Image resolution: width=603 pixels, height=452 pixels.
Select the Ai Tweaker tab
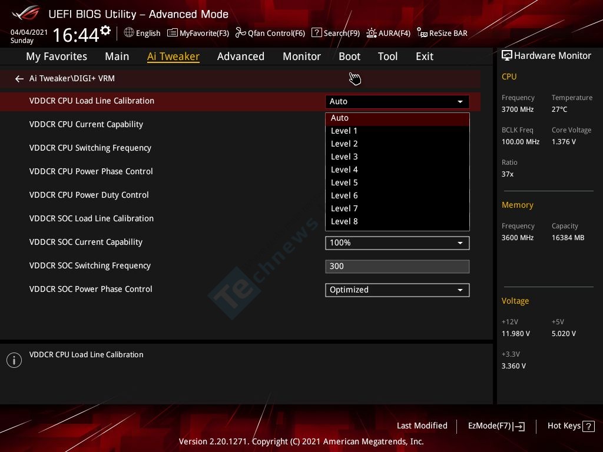coord(173,56)
